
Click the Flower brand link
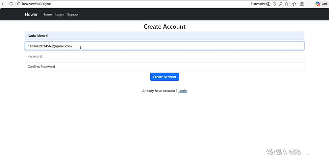click(31, 14)
